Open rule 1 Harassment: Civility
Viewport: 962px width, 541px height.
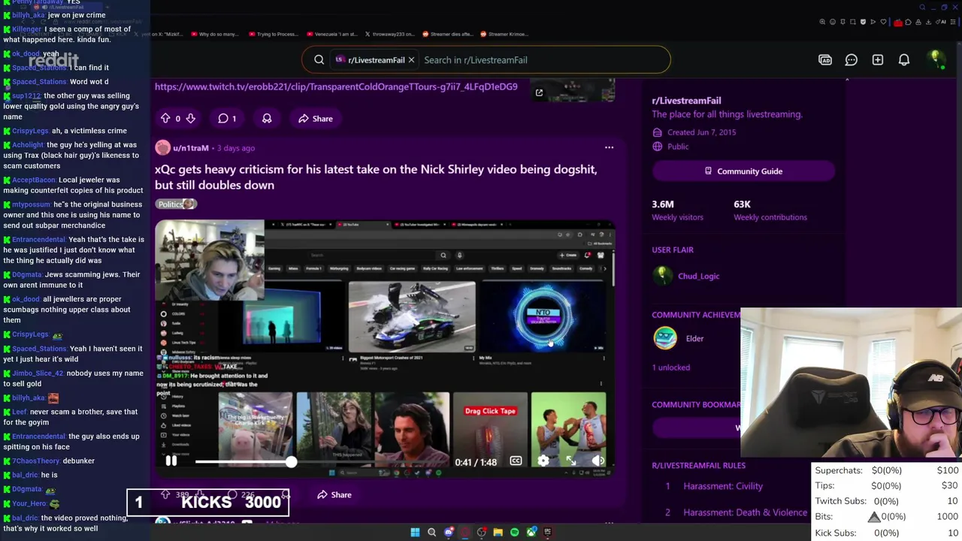tap(723, 486)
